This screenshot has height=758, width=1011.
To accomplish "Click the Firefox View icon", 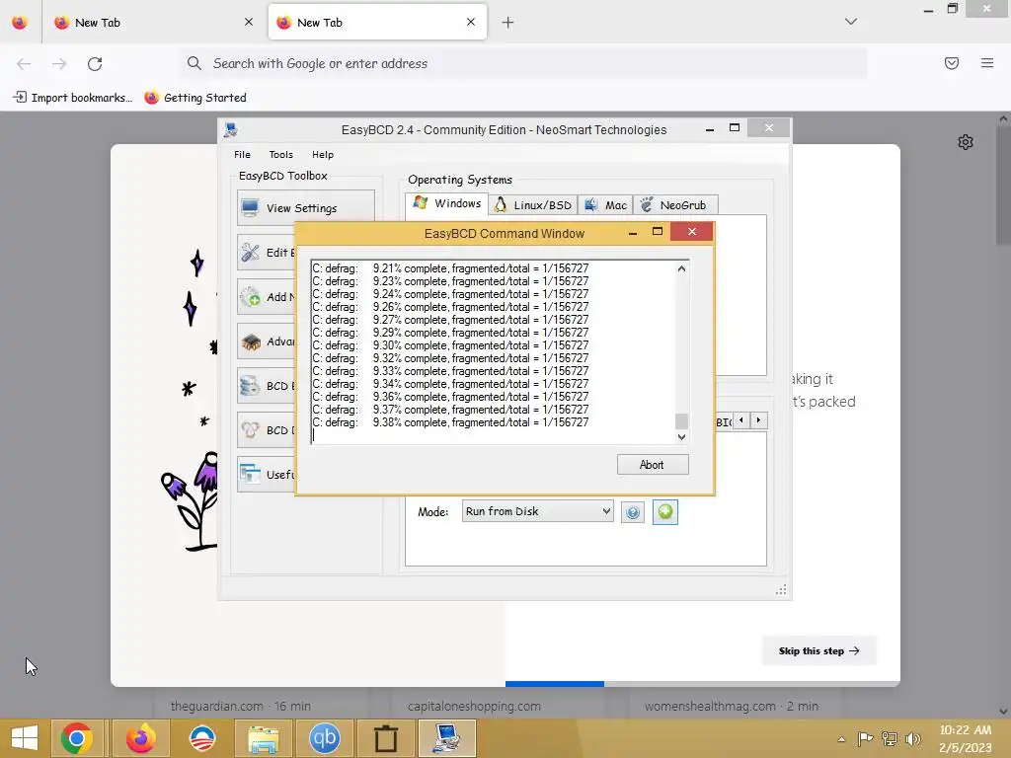I will point(20,23).
